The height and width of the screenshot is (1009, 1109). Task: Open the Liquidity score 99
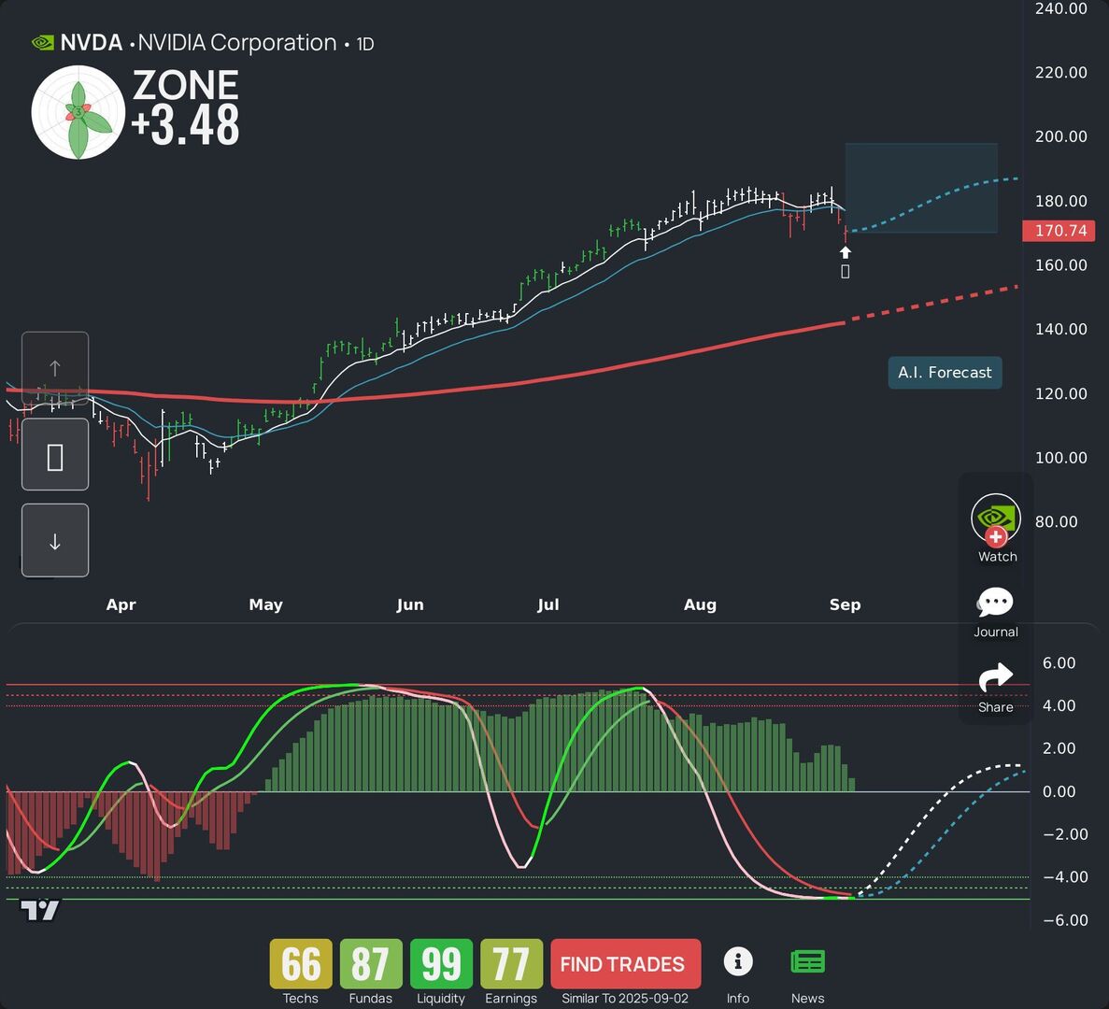point(441,963)
